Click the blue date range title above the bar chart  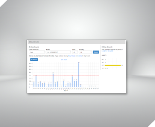point(64,60)
